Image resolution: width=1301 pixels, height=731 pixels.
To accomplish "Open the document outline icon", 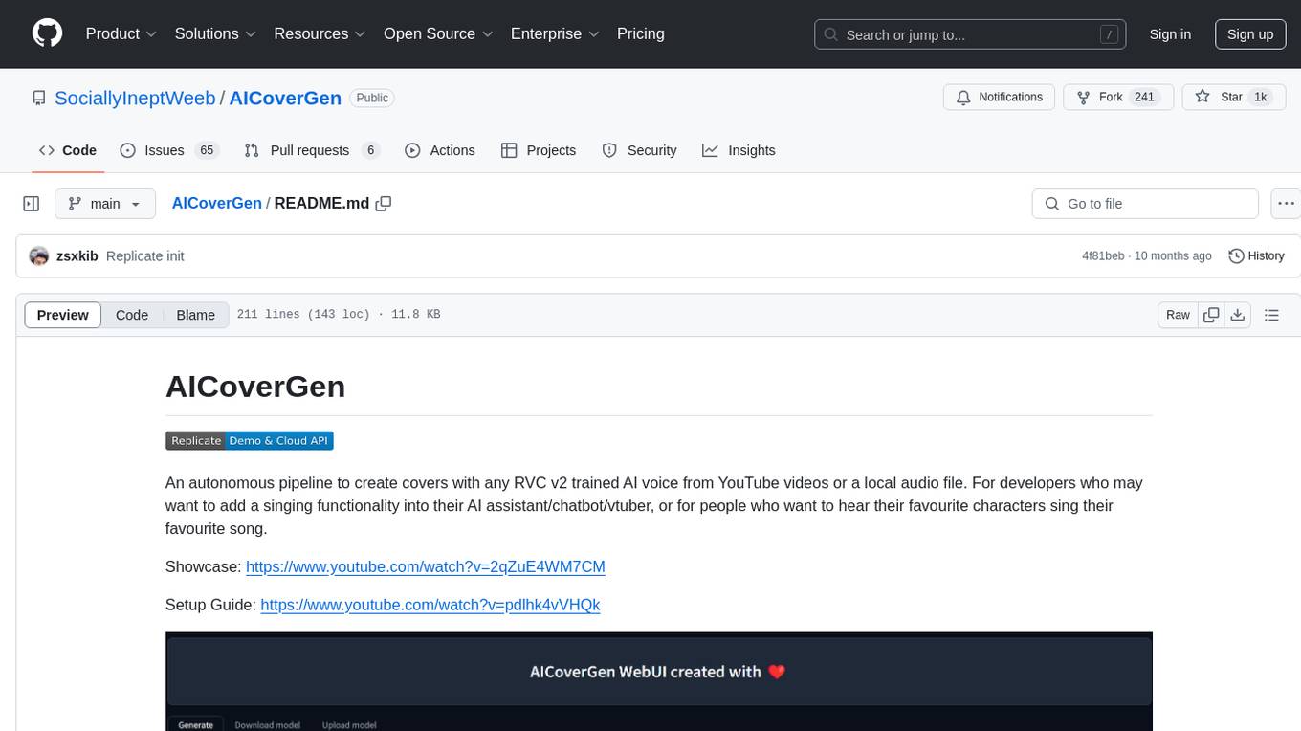I will [1271, 315].
